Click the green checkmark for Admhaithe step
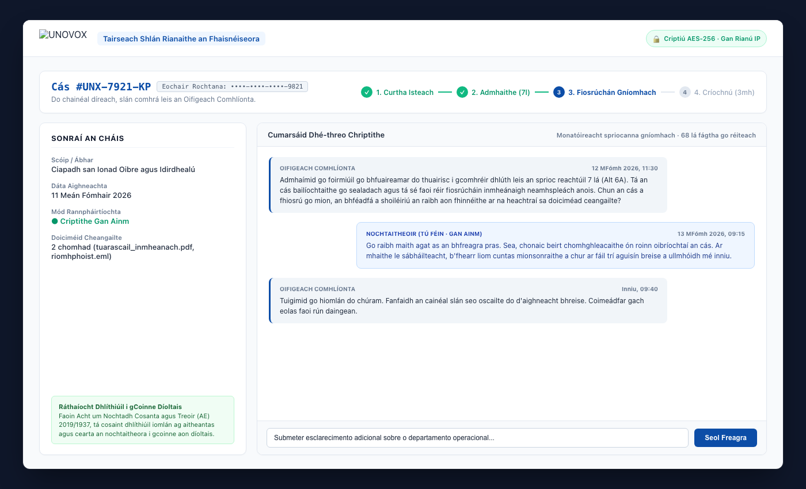 pos(462,92)
